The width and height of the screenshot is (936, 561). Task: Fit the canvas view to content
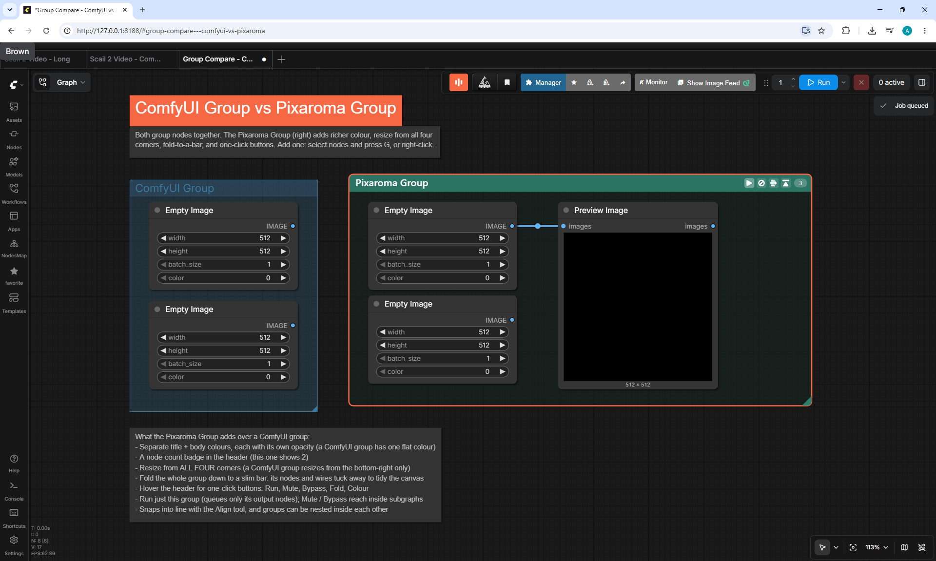(853, 547)
